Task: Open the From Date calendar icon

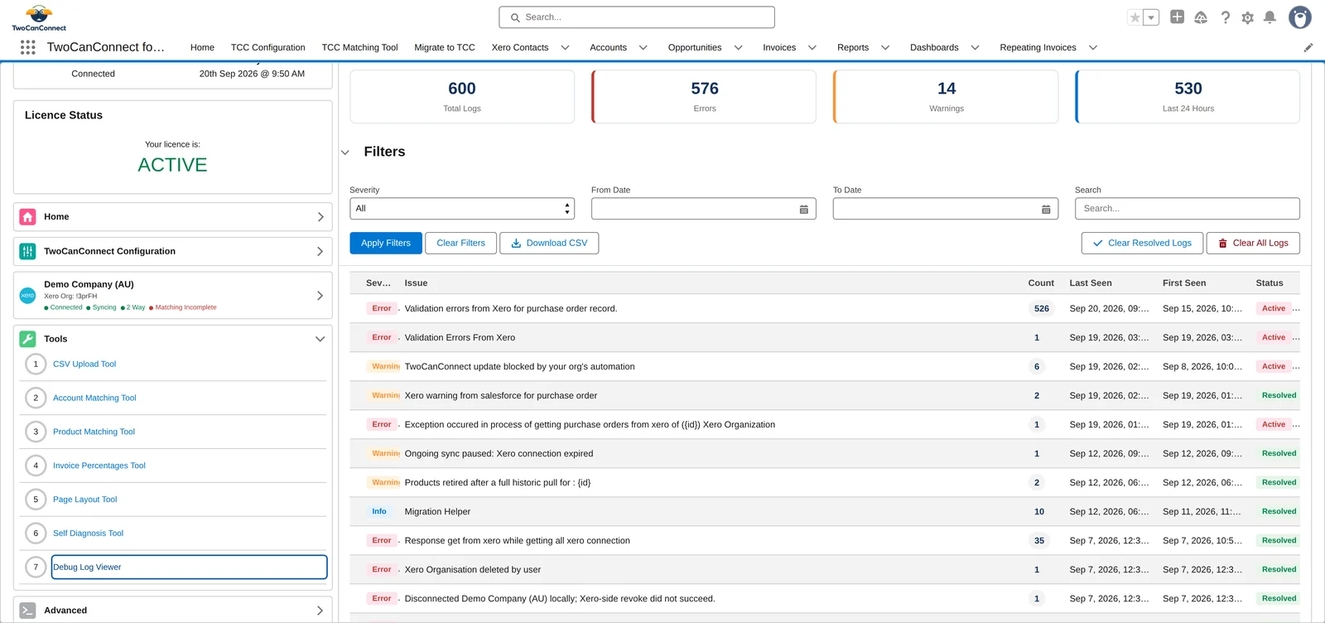Action: coord(803,210)
